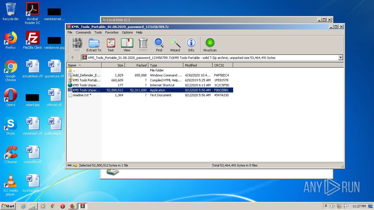Sort files by Modified column
Image resolution: width=374 pixels, height=210 pixels.
pos(198,65)
